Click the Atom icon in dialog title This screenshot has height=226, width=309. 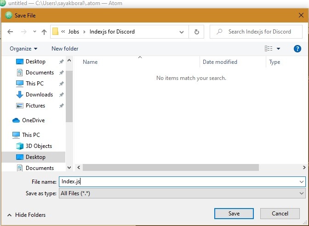(9, 15)
